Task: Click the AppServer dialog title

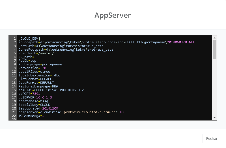Action: click(113, 16)
